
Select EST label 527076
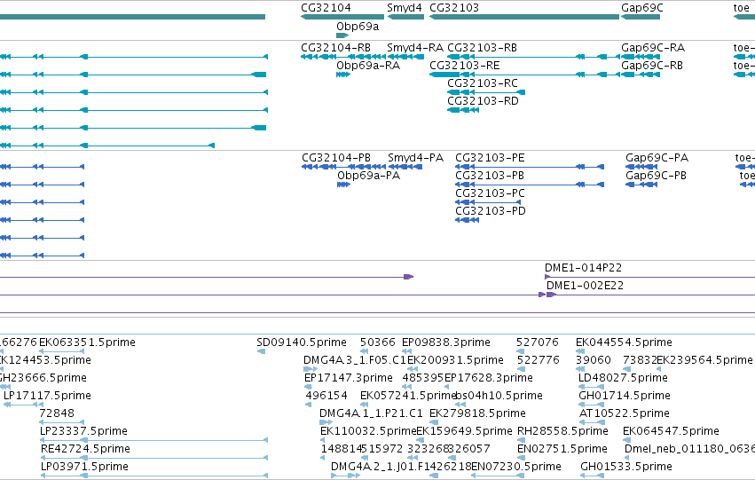click(538, 342)
